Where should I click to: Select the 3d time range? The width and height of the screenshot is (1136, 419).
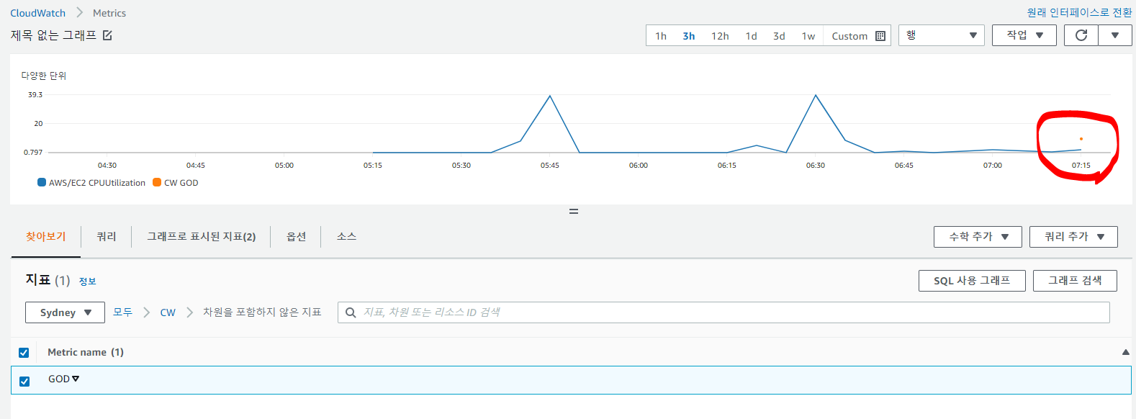tap(779, 36)
